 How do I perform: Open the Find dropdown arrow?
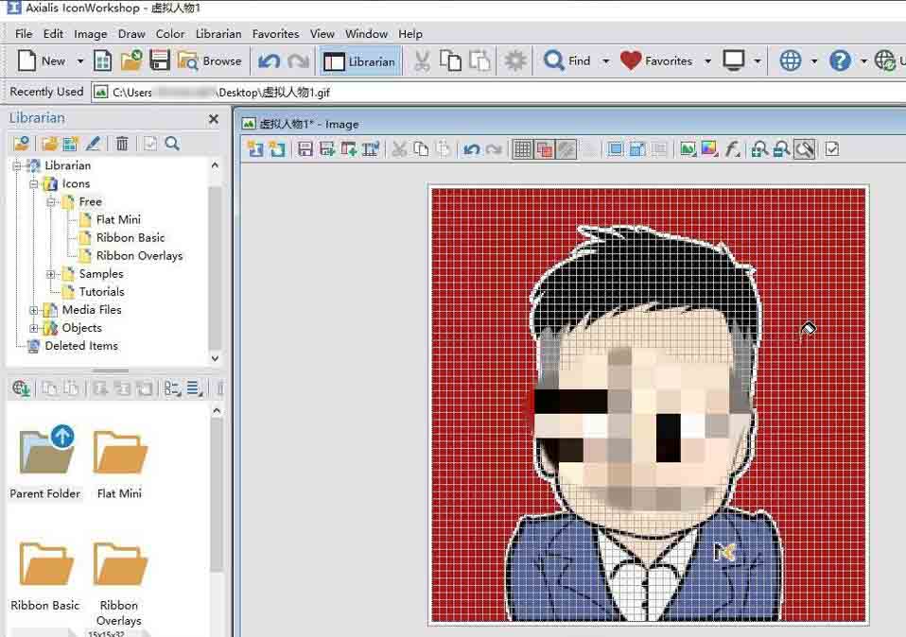pyautogui.click(x=605, y=61)
